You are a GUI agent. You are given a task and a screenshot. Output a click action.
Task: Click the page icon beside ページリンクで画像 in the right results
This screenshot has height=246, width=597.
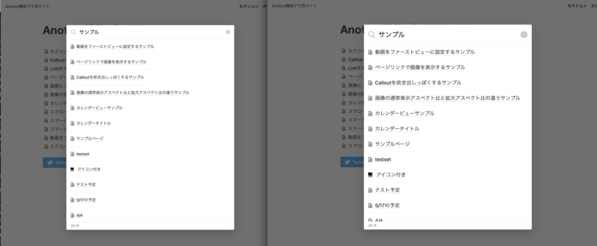point(370,68)
